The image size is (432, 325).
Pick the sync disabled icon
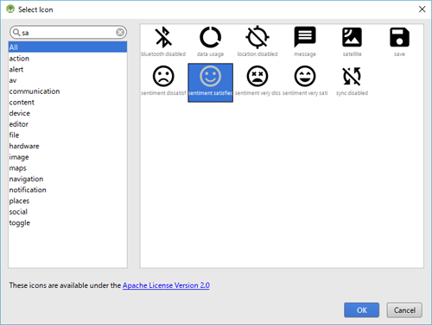click(352, 76)
